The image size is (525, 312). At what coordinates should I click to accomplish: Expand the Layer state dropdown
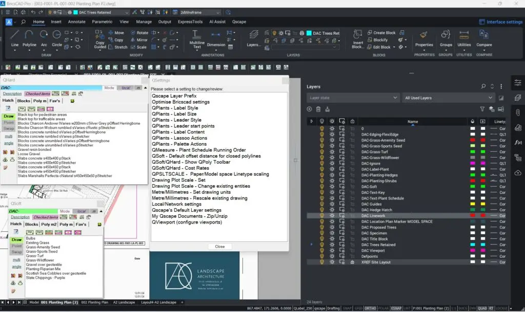[352, 98]
